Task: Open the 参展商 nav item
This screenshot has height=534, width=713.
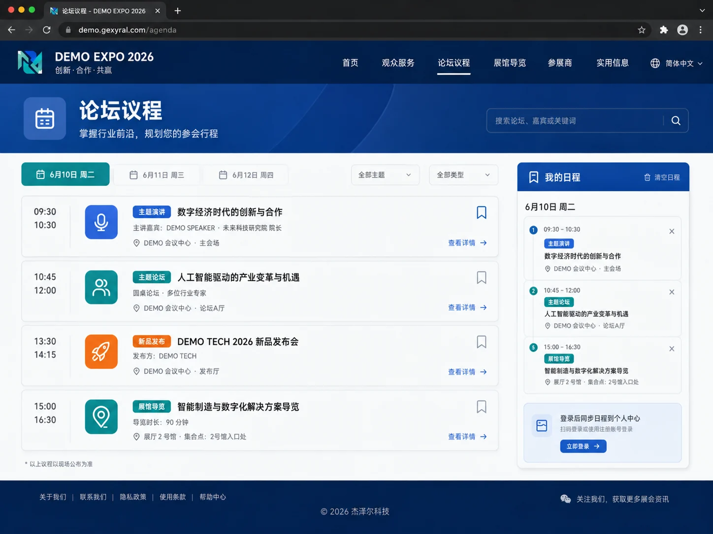Action: point(560,63)
